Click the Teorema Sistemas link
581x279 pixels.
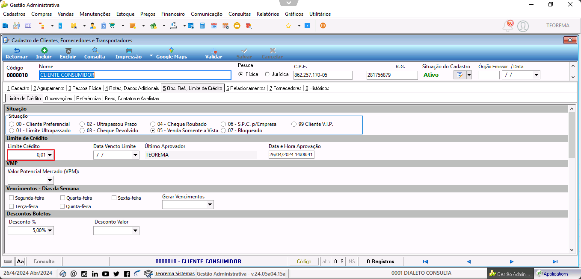(x=175, y=273)
